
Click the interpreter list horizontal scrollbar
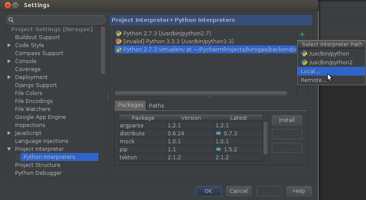[201, 93]
